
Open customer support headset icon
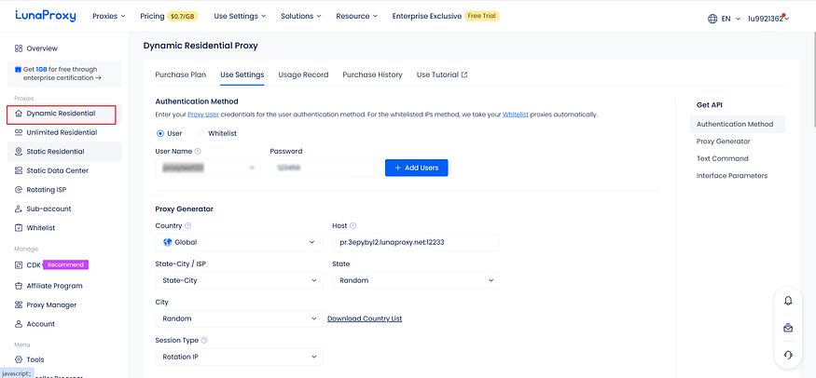[x=788, y=355]
